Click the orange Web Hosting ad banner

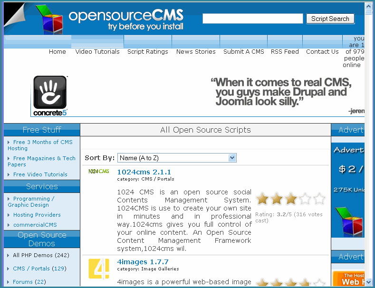coord(348,278)
